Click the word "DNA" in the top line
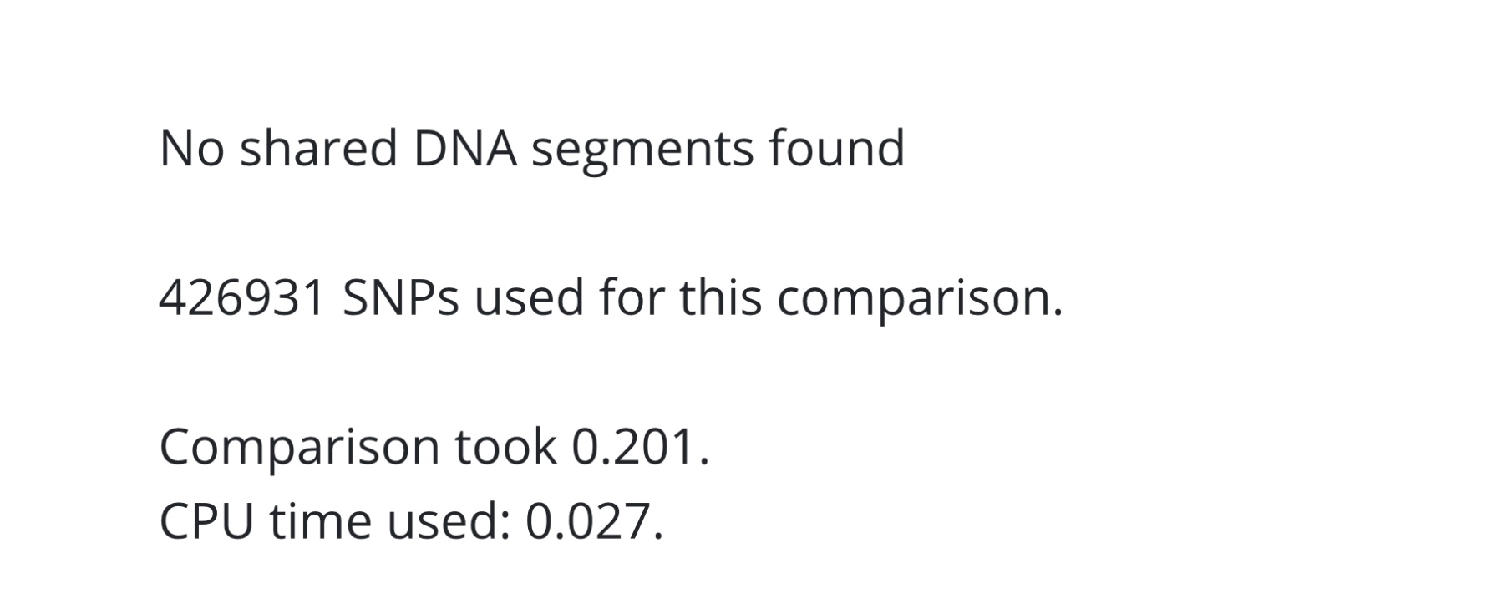 click(464, 149)
